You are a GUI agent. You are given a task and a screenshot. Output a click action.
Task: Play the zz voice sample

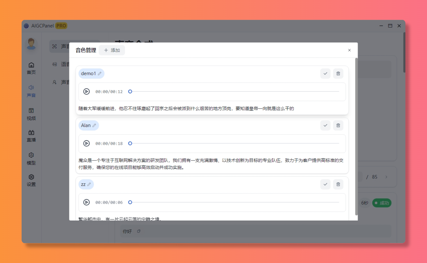[86, 202]
